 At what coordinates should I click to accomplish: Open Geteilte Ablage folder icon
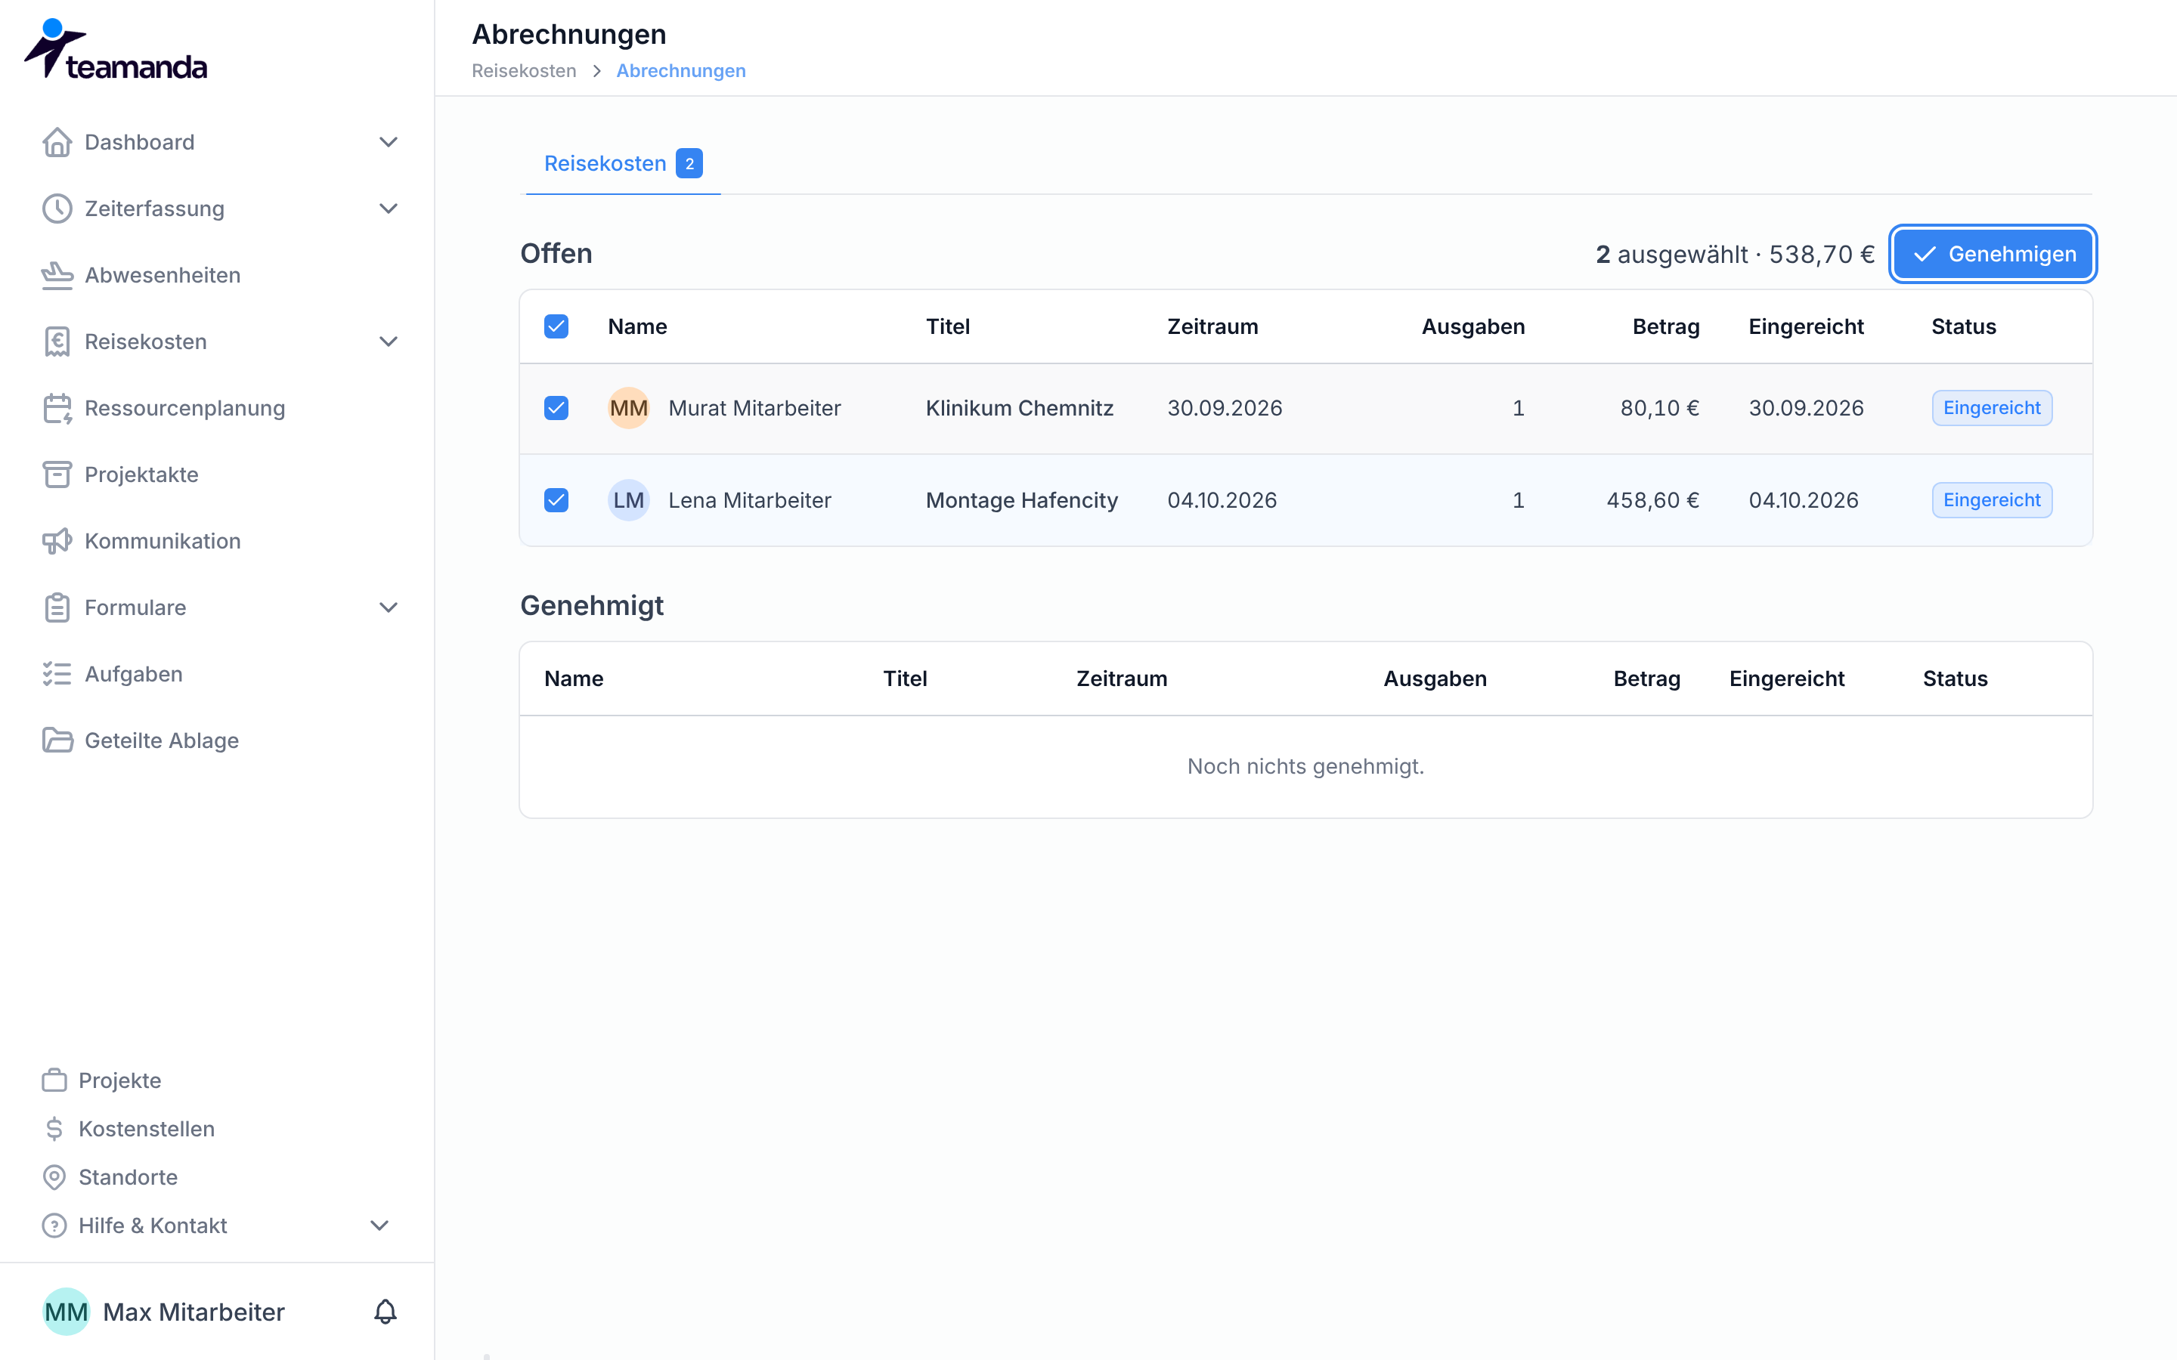click(57, 740)
